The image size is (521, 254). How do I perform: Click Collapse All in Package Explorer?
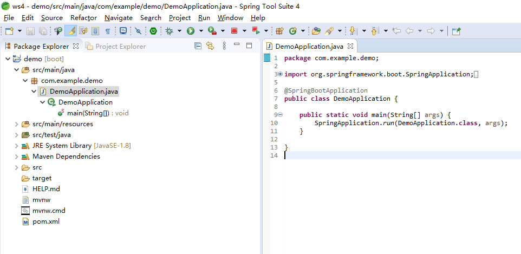pos(198,46)
